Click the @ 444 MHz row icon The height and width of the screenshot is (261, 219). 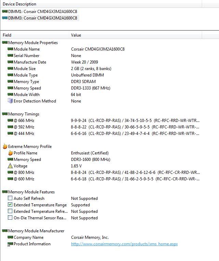tap(10, 133)
